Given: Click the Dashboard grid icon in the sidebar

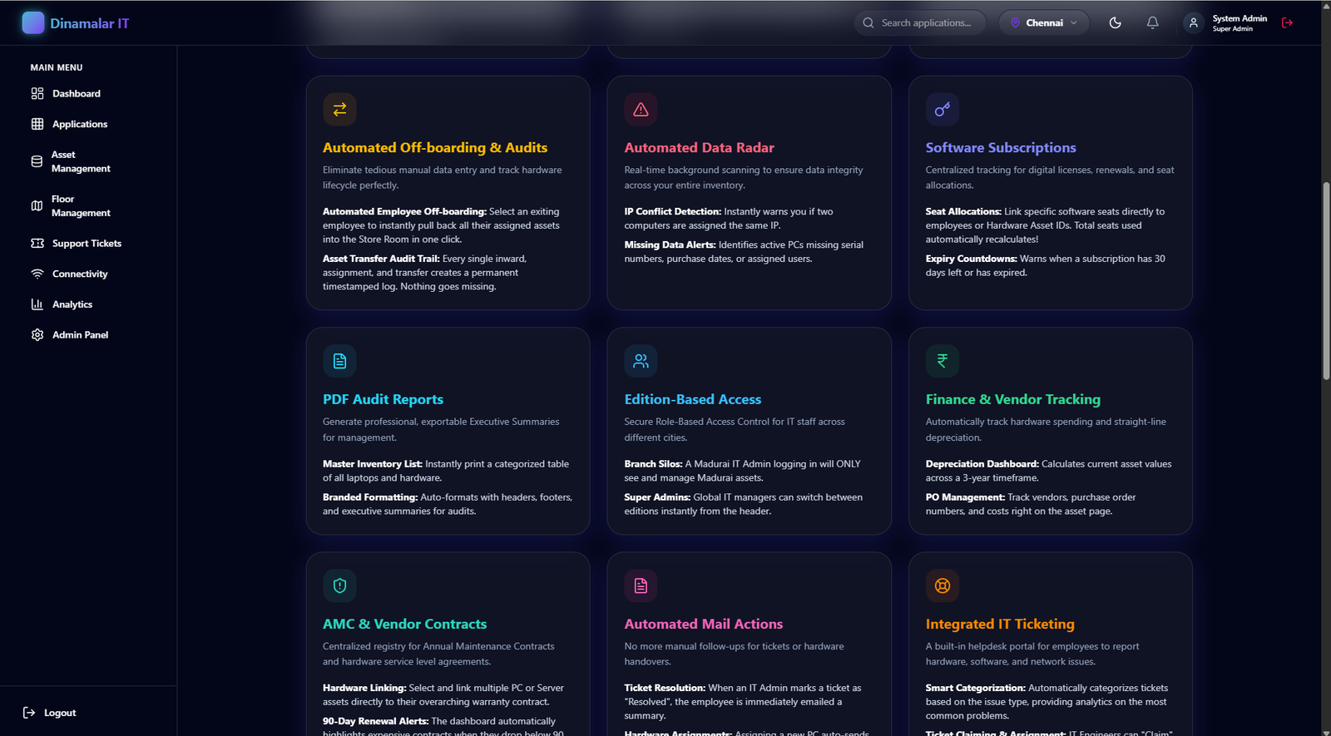Looking at the screenshot, I should [x=37, y=94].
